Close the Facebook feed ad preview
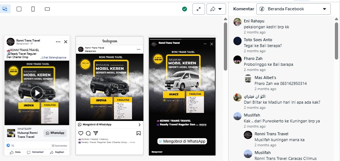 66,42
